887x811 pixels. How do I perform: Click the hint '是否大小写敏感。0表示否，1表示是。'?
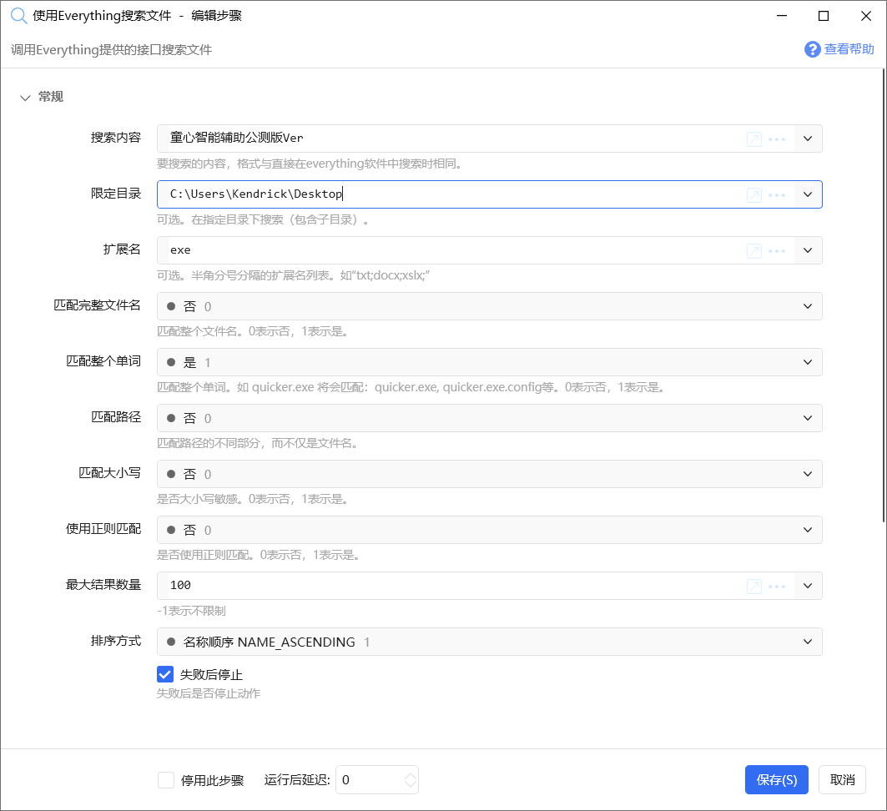pyautogui.click(x=253, y=499)
